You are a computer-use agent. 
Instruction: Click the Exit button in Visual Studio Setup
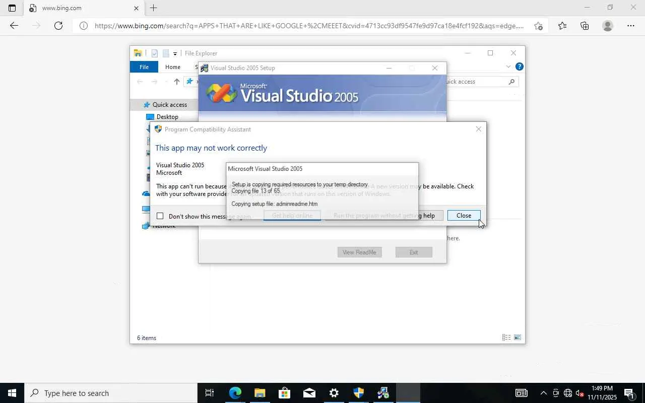[414, 252]
